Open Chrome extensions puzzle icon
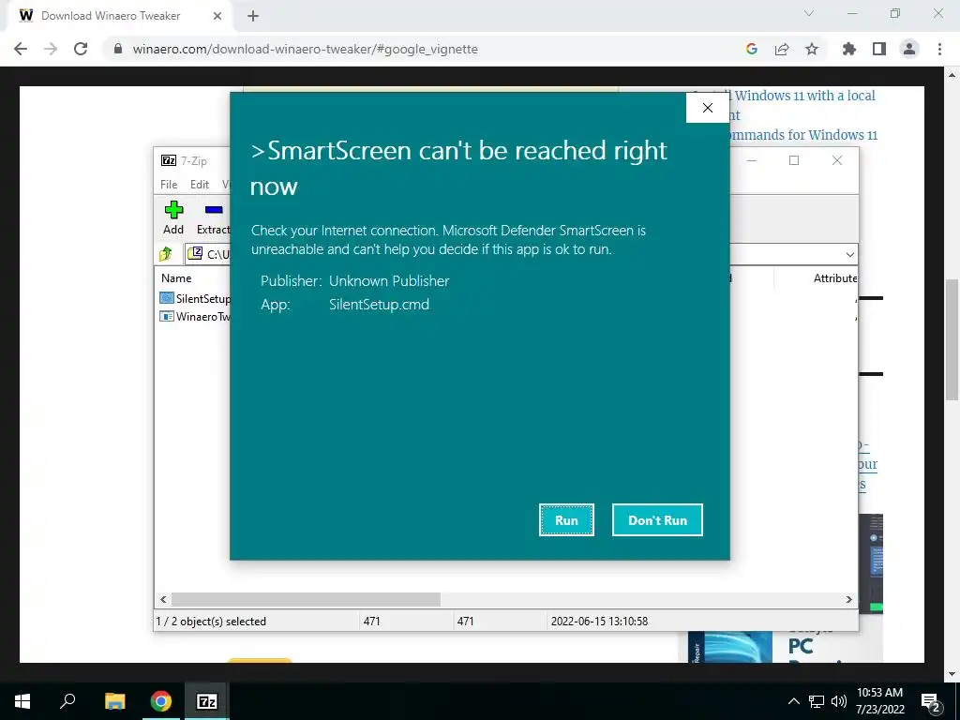Viewport: 960px width, 720px height. coord(849,49)
